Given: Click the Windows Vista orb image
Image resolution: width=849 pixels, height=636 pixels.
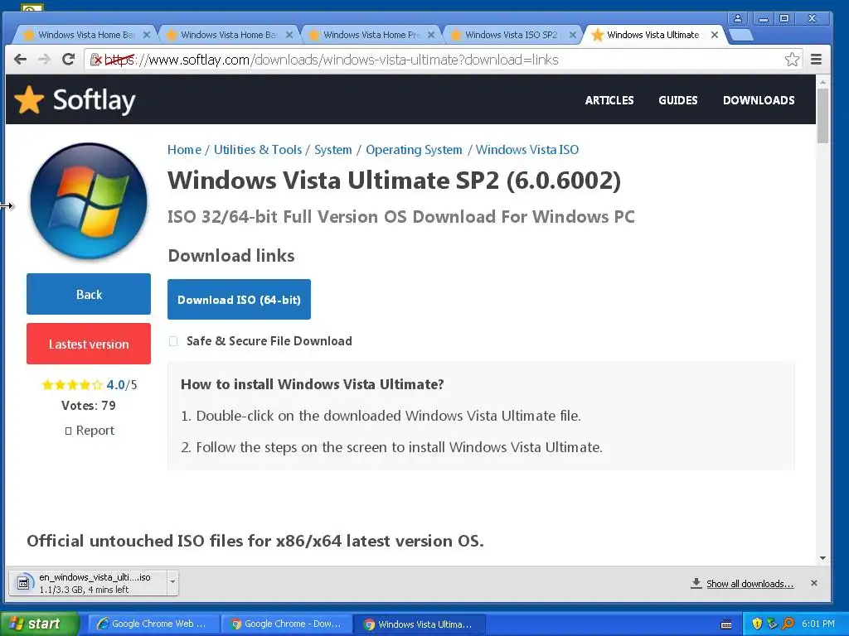Looking at the screenshot, I should point(89,200).
